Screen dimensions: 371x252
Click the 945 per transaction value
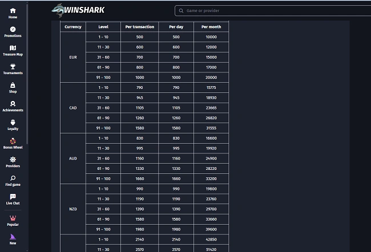(x=140, y=97)
